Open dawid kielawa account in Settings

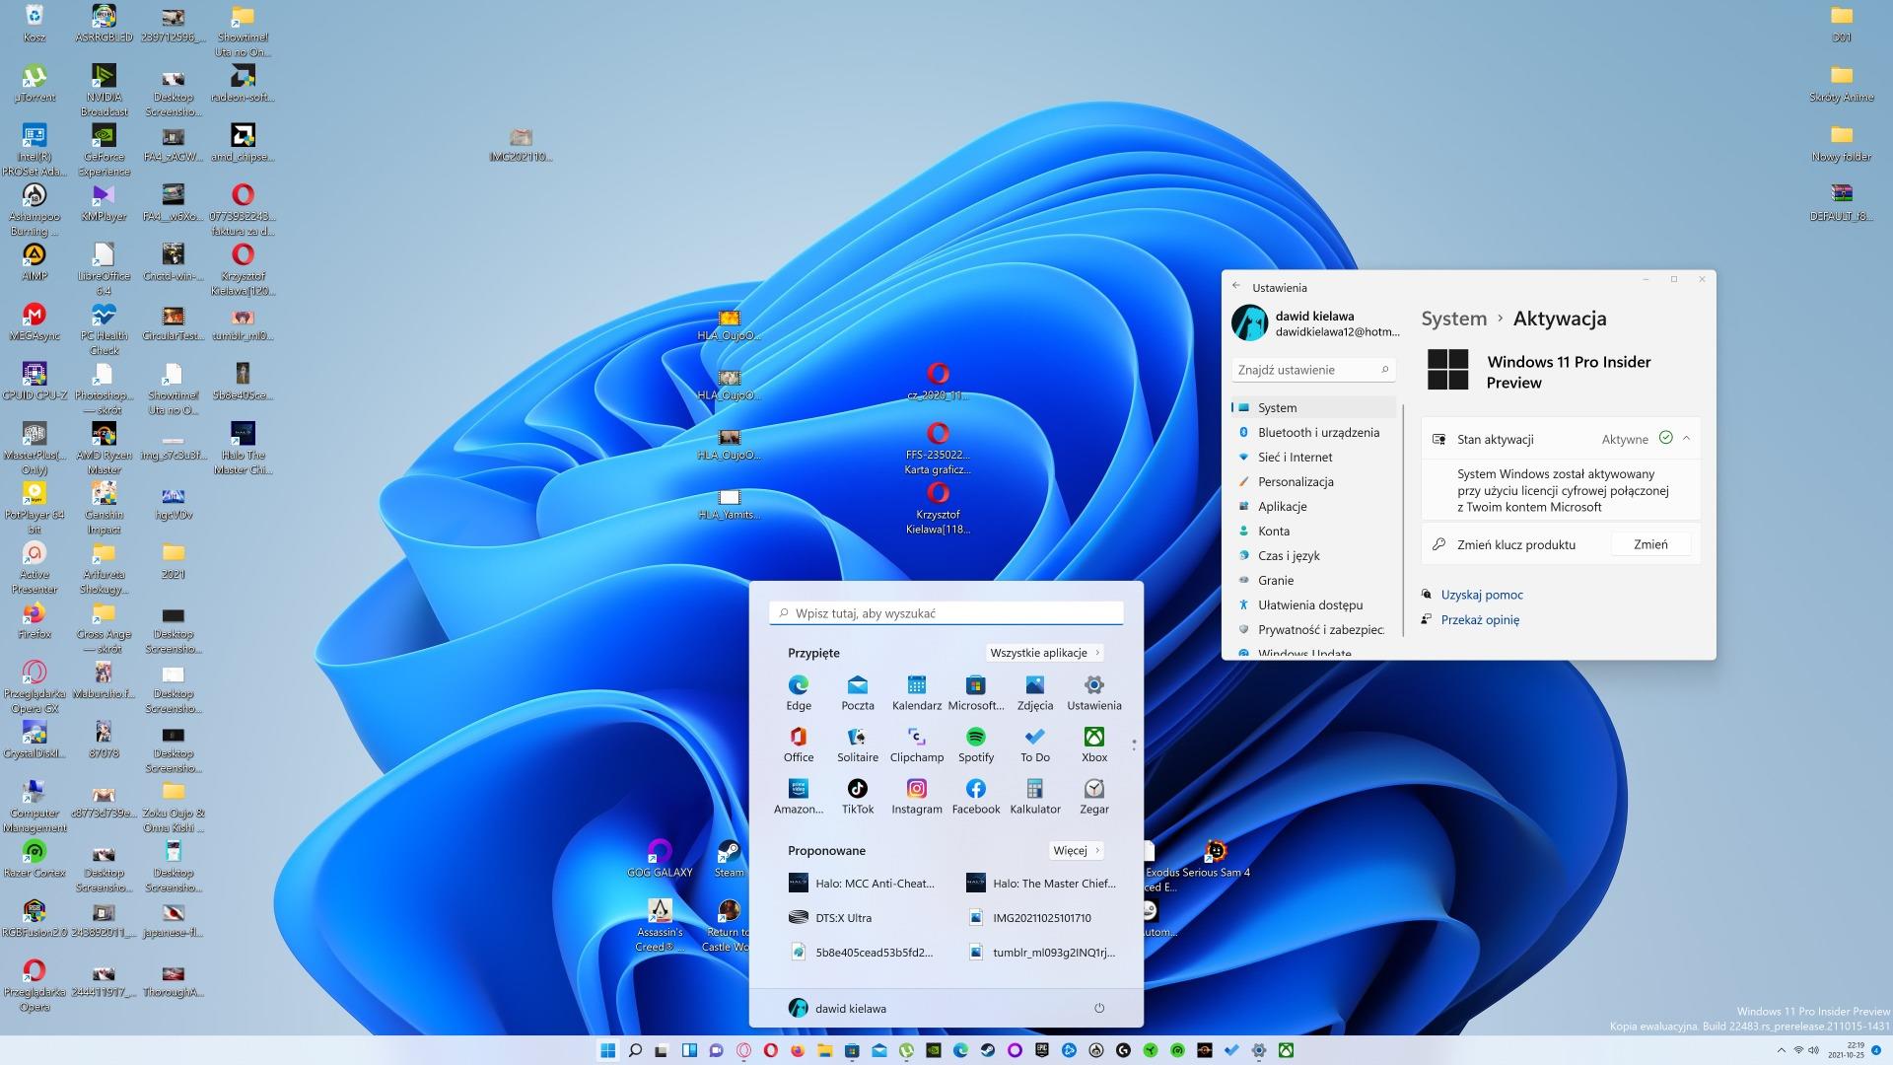[1315, 323]
